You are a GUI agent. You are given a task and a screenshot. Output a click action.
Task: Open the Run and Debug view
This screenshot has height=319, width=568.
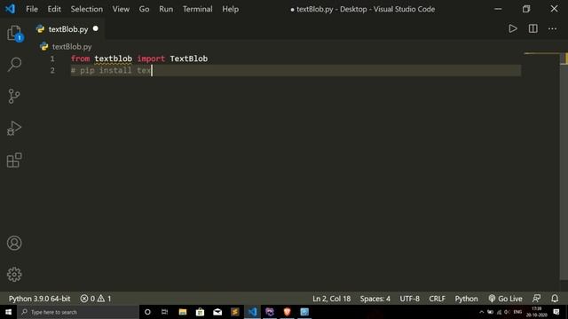point(14,128)
